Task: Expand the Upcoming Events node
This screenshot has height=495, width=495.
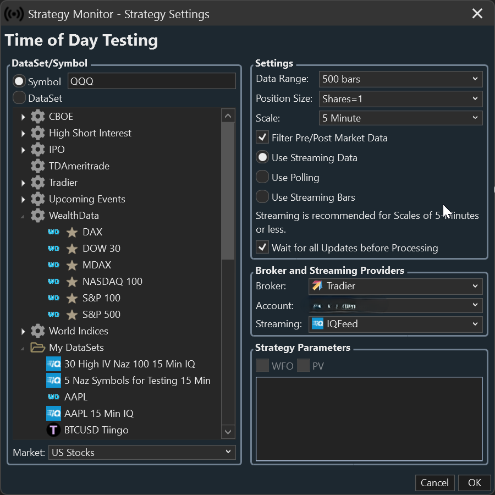Action: (23, 199)
